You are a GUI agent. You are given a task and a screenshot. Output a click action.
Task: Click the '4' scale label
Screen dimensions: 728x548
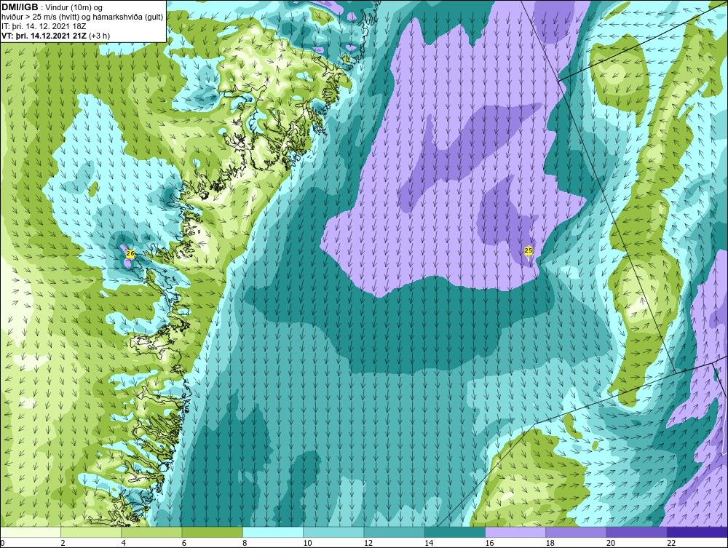tap(124, 544)
